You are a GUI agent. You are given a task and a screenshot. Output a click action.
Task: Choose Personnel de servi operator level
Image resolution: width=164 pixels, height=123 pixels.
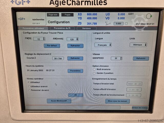[29, 90]
